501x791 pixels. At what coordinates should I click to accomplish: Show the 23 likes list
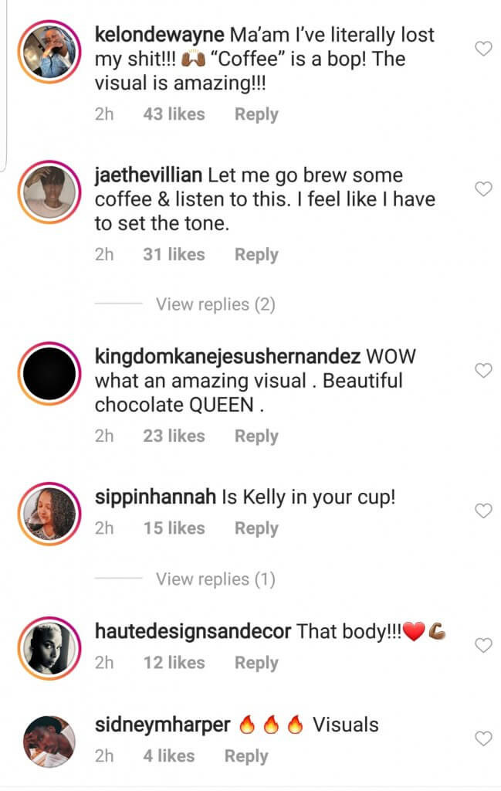click(174, 436)
